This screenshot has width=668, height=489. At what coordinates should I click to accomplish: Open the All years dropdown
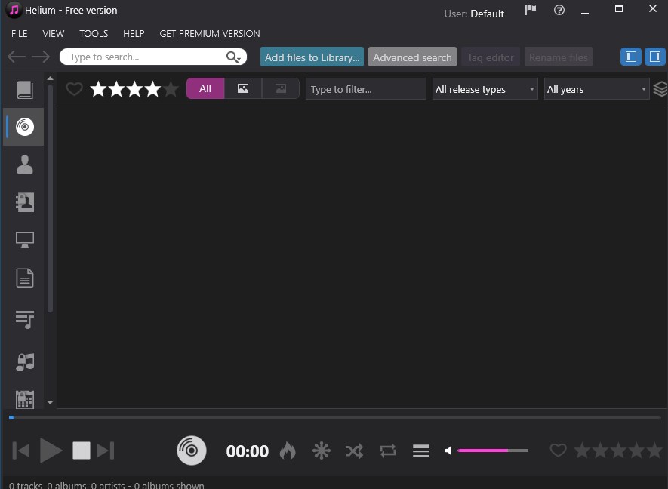[596, 89]
